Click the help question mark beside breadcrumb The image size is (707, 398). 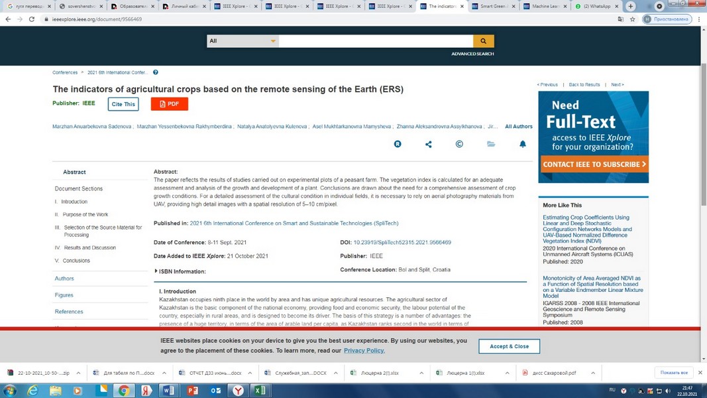(x=156, y=72)
